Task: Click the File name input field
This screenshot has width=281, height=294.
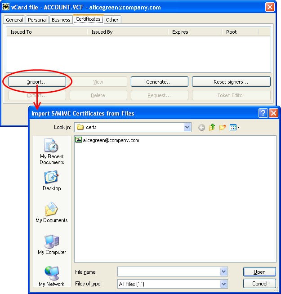Action: 169,272
